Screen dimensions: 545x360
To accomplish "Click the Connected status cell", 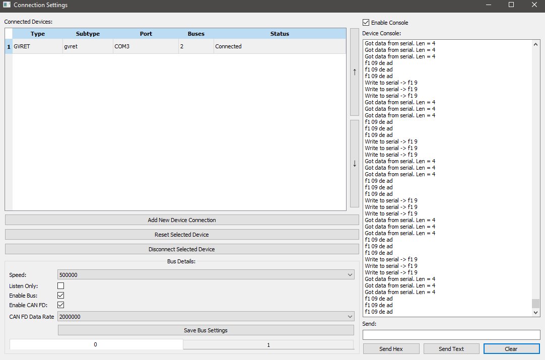I will 280,46.
